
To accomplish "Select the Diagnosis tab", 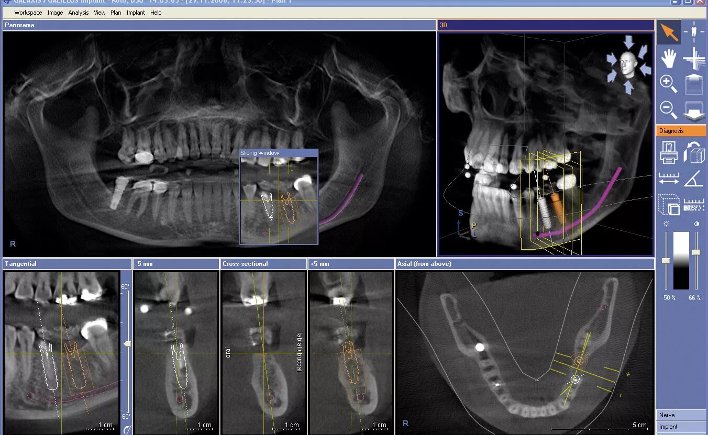I will (x=681, y=131).
